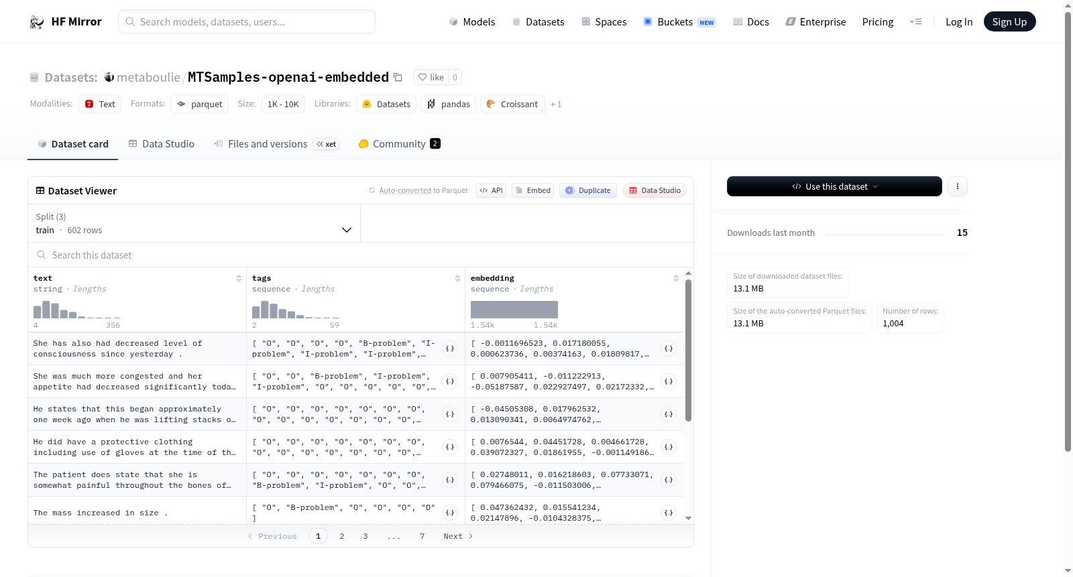Select the parquet format tag
The height and width of the screenshot is (577, 1073).
(199, 104)
